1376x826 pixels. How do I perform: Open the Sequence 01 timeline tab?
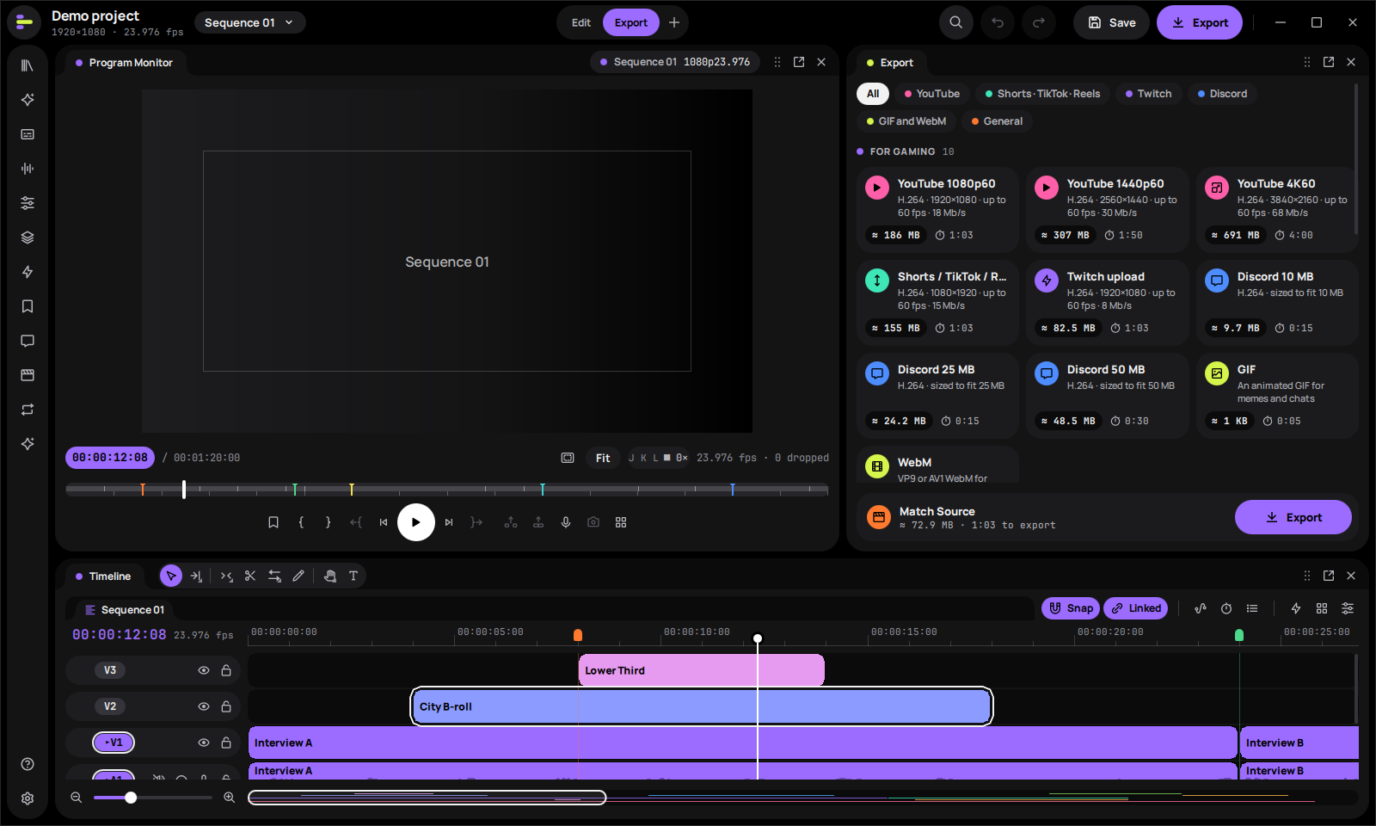(x=125, y=610)
